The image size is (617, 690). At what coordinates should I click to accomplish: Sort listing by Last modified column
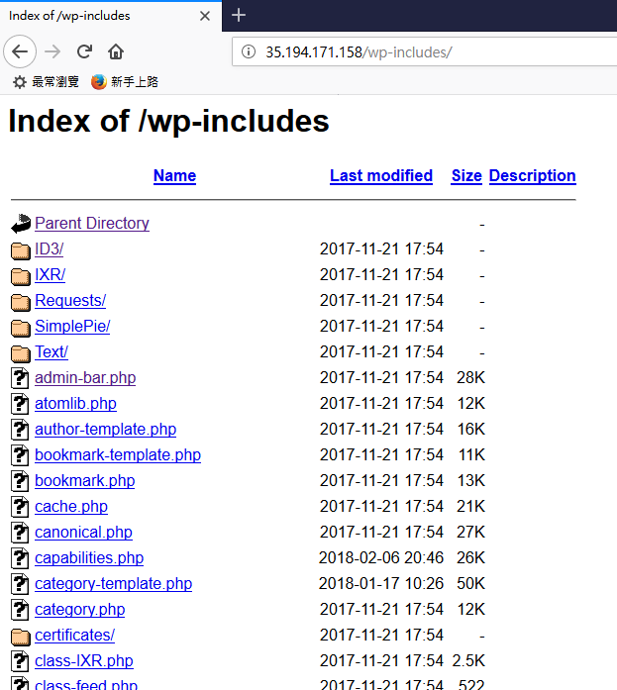pos(381,175)
